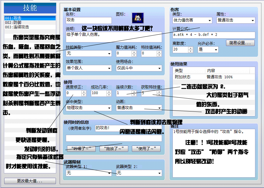Select skill 002:防御 in the list
The height and width of the screenshot is (188, 264).
click(x=30, y=22)
